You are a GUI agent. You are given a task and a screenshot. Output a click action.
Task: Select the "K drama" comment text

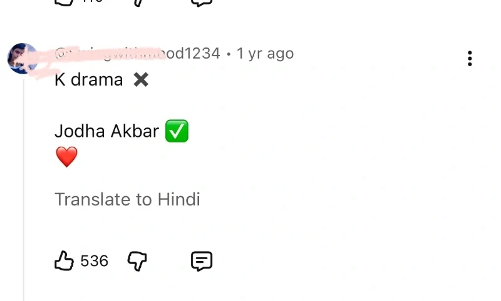pyautogui.click(x=88, y=80)
